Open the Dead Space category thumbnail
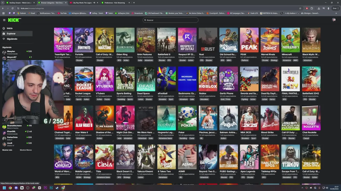This screenshot has height=191, width=341. [x=146, y=79]
